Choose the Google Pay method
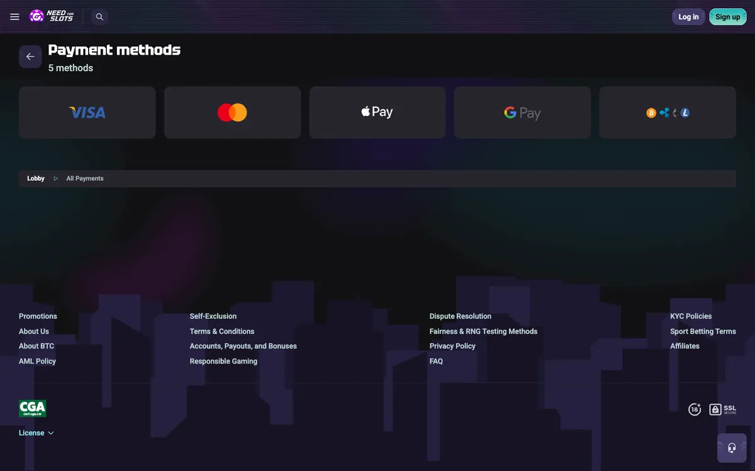This screenshot has height=471, width=755. [x=522, y=112]
